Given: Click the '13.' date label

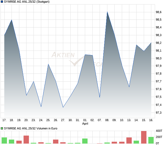Looking at the screenshot, I should [x=129, y=120].
